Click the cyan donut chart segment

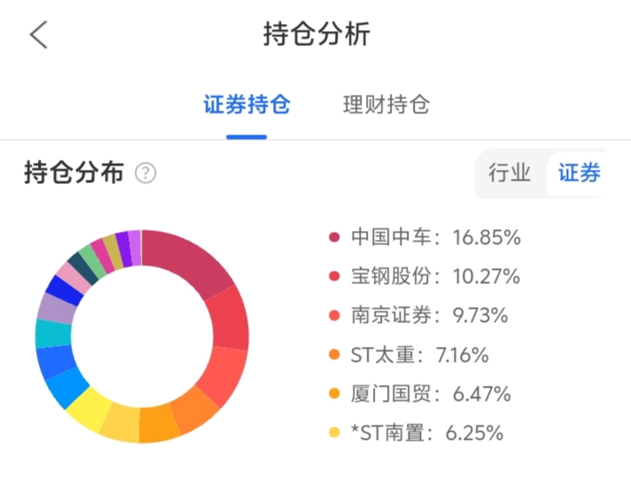pyautogui.click(x=52, y=333)
